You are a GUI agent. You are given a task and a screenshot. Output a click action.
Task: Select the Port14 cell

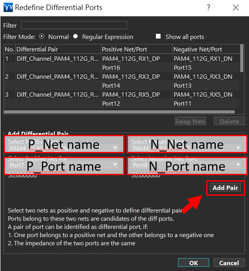(137, 86)
